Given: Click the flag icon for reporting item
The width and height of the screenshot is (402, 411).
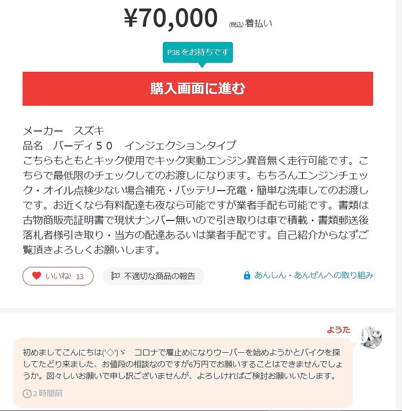Looking at the screenshot, I should (115, 276).
